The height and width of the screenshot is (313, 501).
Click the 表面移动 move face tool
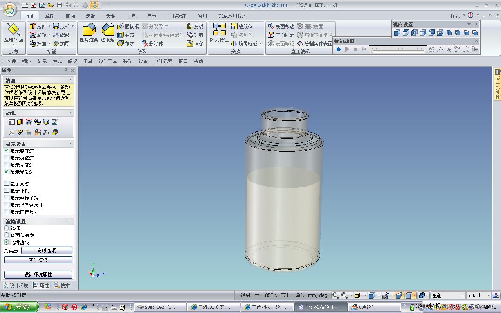tap(281, 26)
